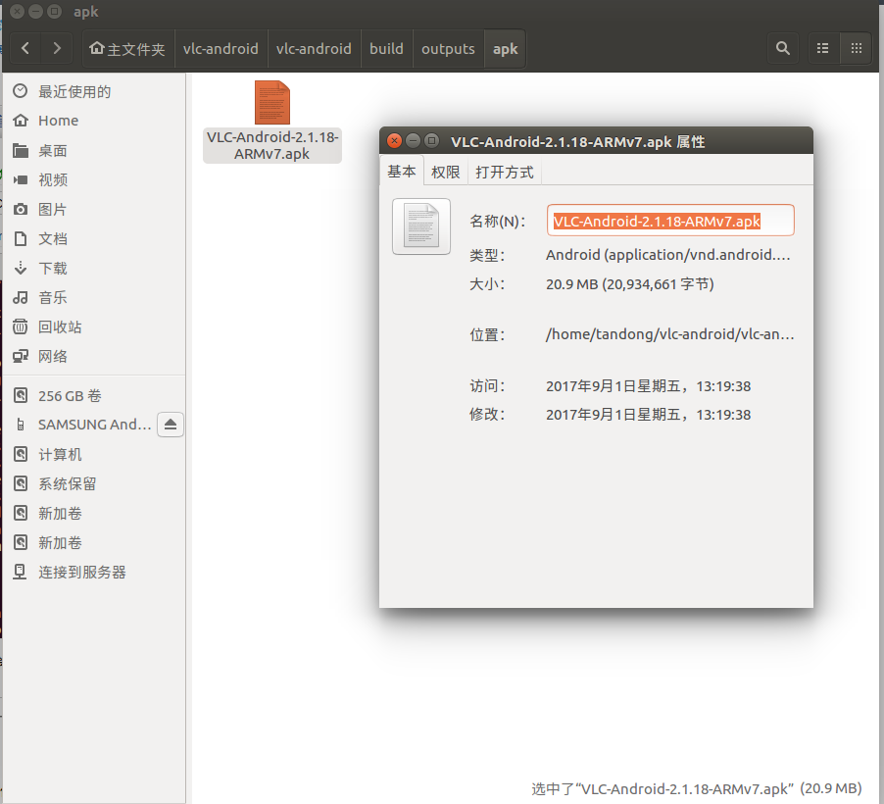
Task: Switch to the 权限 (Permissions) tab
Action: [445, 173]
